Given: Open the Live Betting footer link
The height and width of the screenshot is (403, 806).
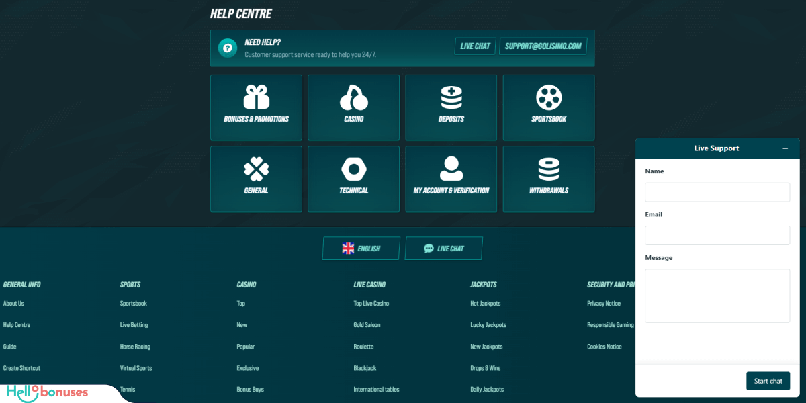Looking at the screenshot, I should [134, 325].
